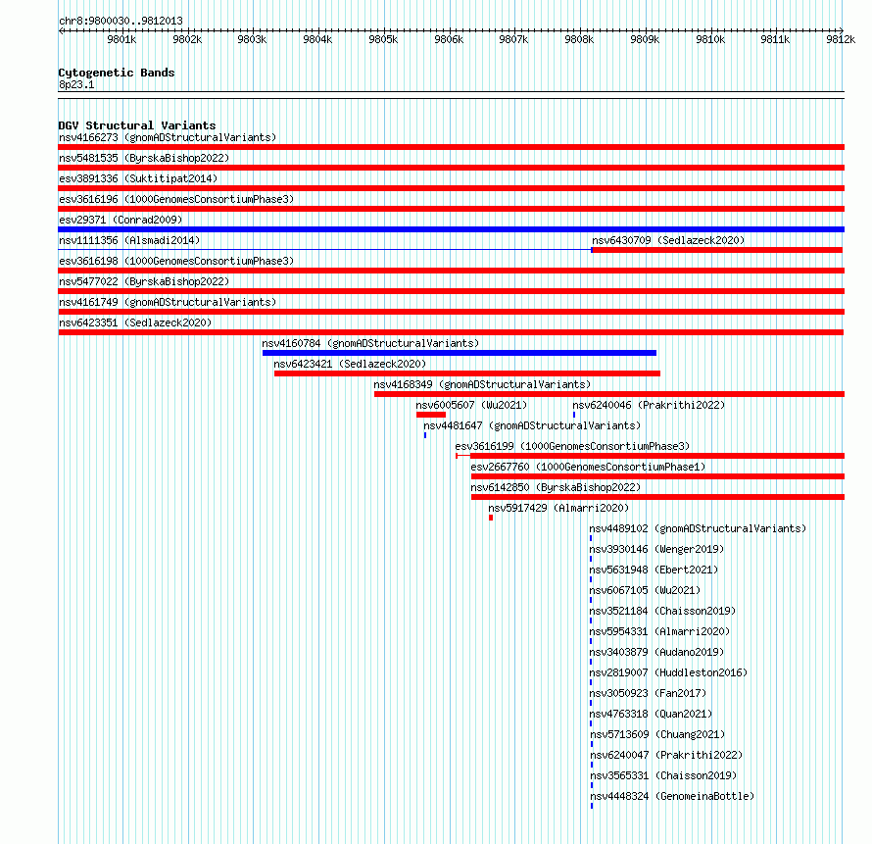Open variant esv3891336 Suktitipat2014 label

tap(138, 178)
